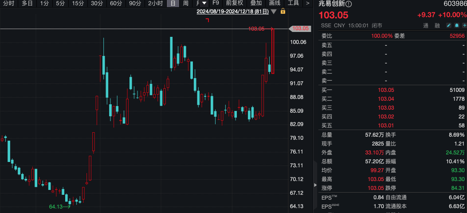Switch to 多日 multi-day tab
Viewport: 467px width, 213px height.
(27, 4)
